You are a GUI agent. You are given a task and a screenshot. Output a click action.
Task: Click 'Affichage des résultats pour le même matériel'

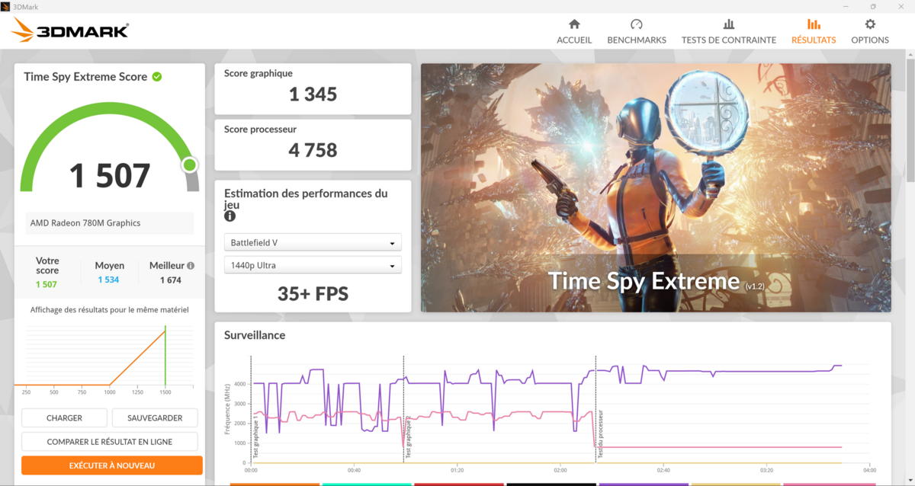[109, 310]
